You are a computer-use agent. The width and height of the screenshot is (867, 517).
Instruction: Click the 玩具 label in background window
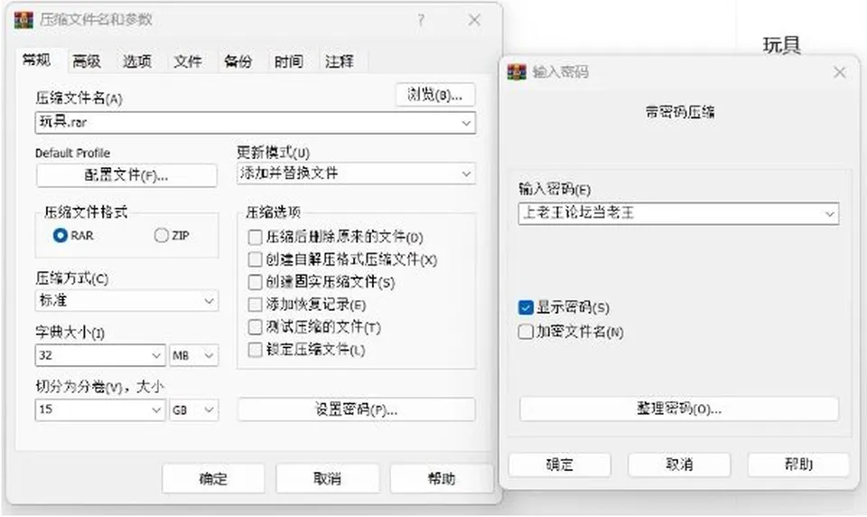[x=782, y=45]
